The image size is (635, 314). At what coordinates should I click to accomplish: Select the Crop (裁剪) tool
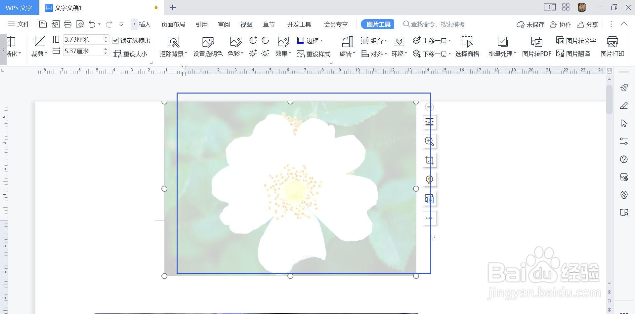pos(39,47)
